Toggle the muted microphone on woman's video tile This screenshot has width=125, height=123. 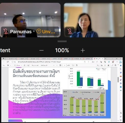pos(70,31)
